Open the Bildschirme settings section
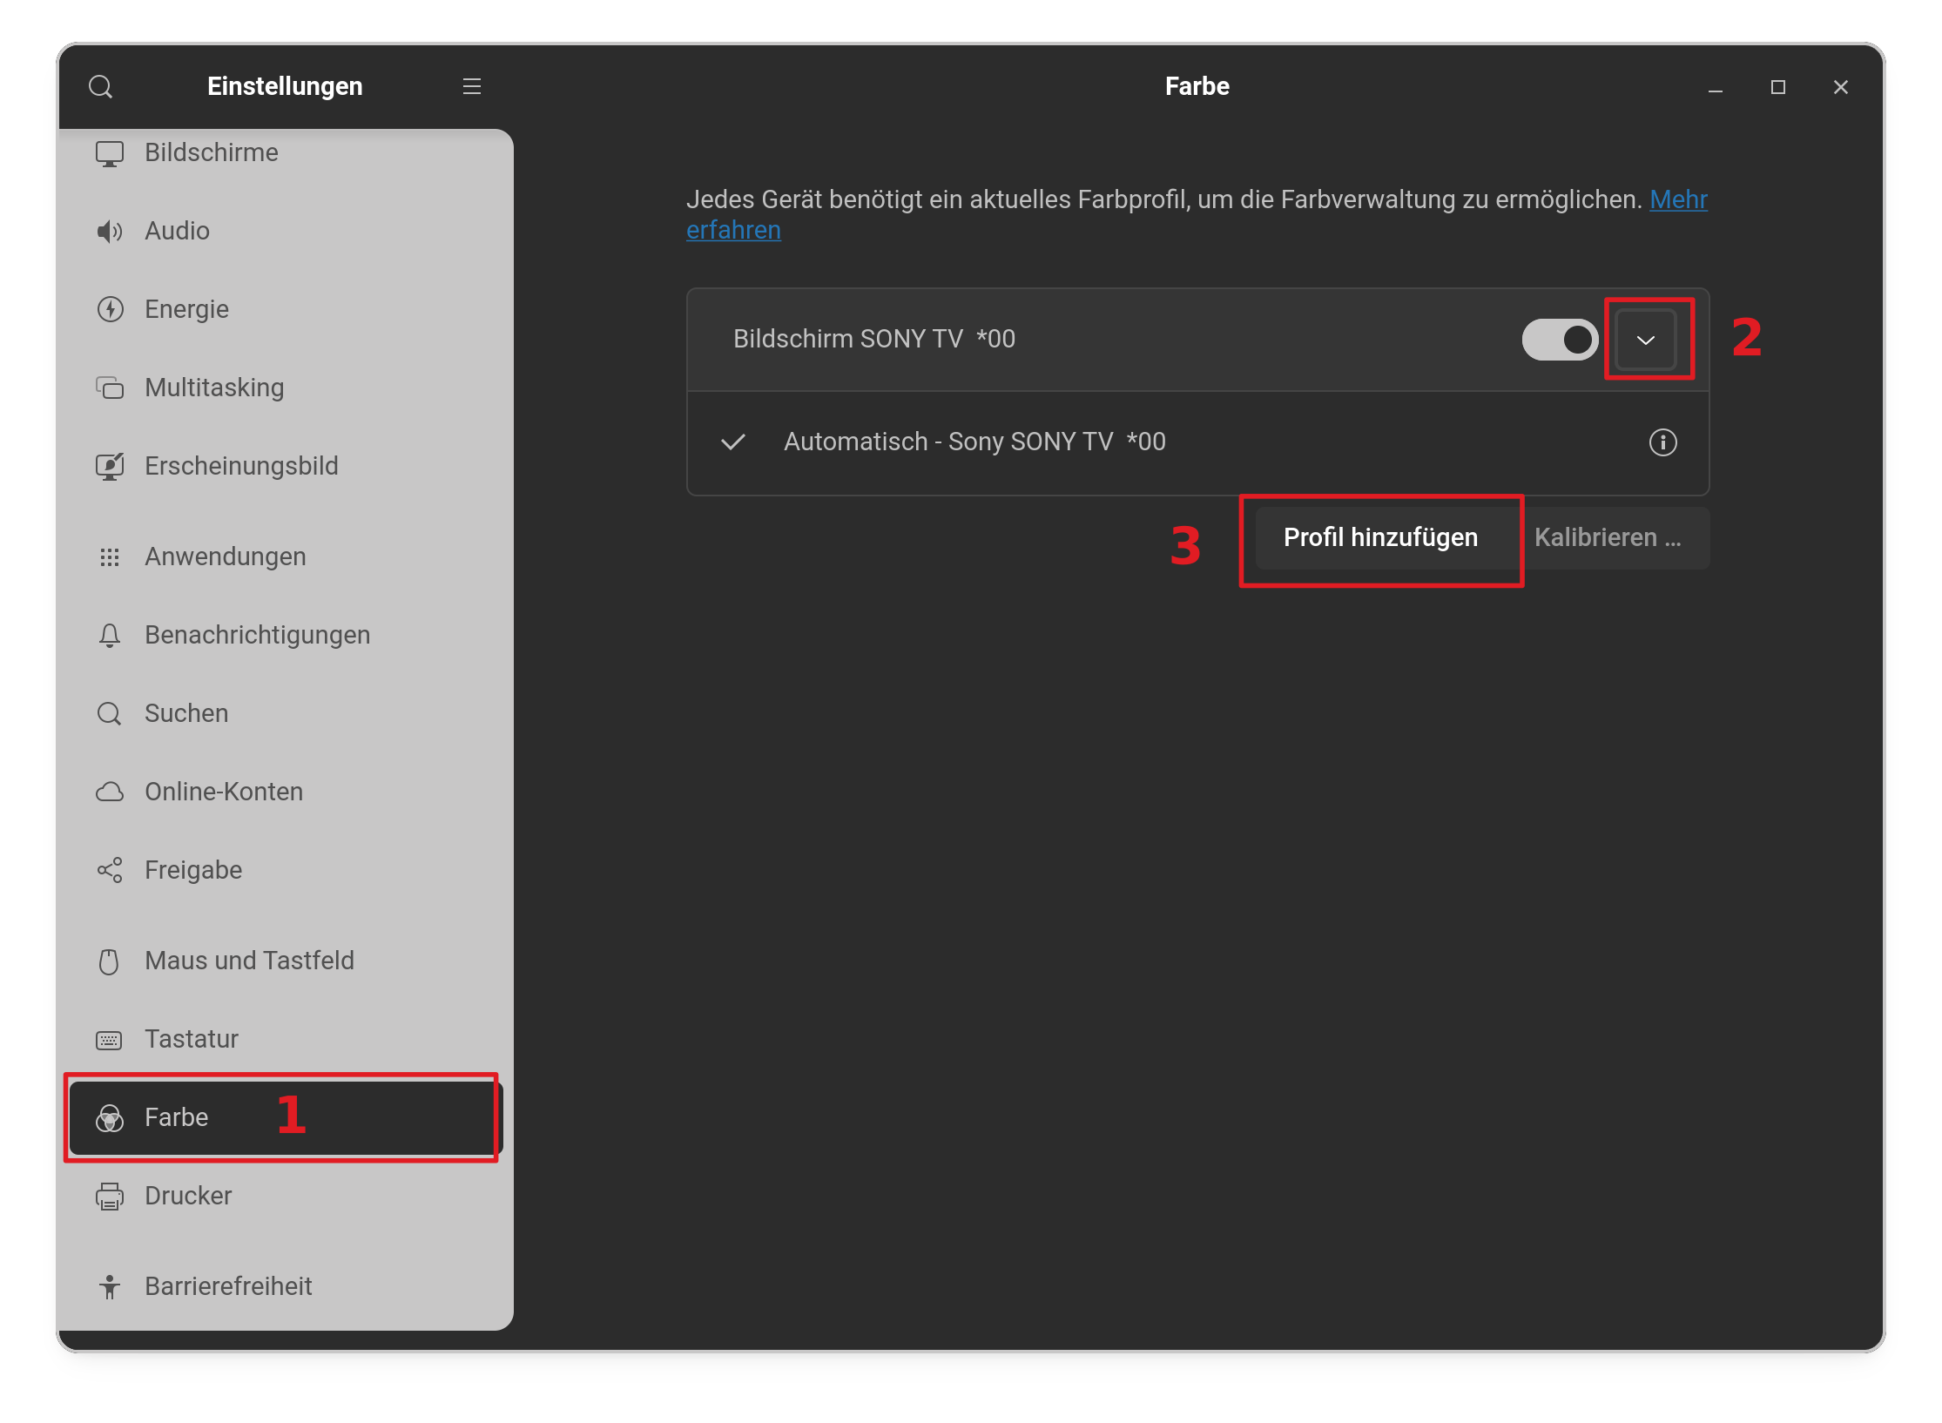1942x1423 pixels. click(x=211, y=153)
